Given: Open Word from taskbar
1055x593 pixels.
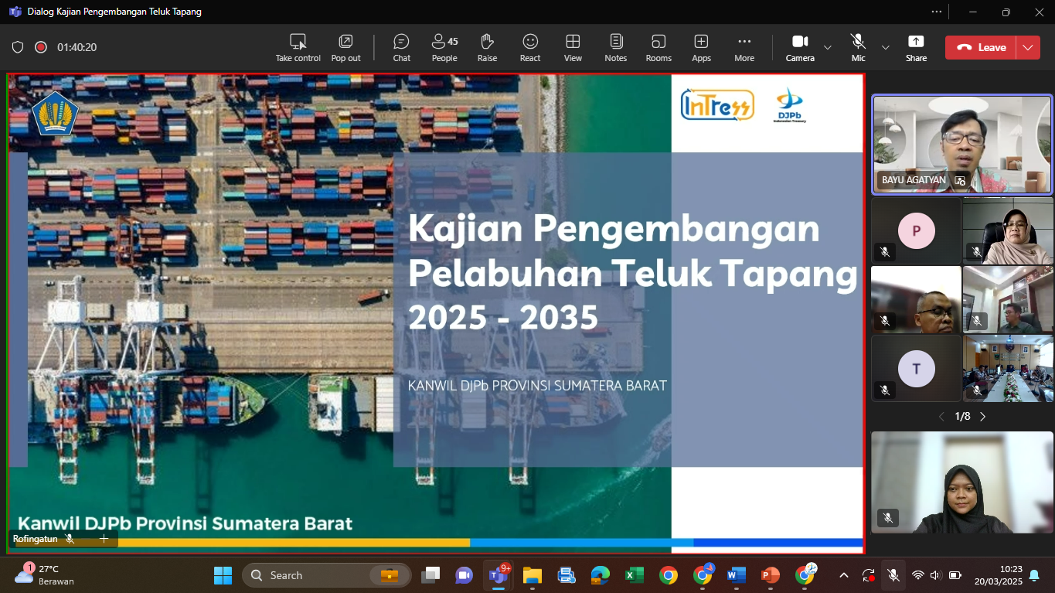Looking at the screenshot, I should pyautogui.click(x=737, y=575).
